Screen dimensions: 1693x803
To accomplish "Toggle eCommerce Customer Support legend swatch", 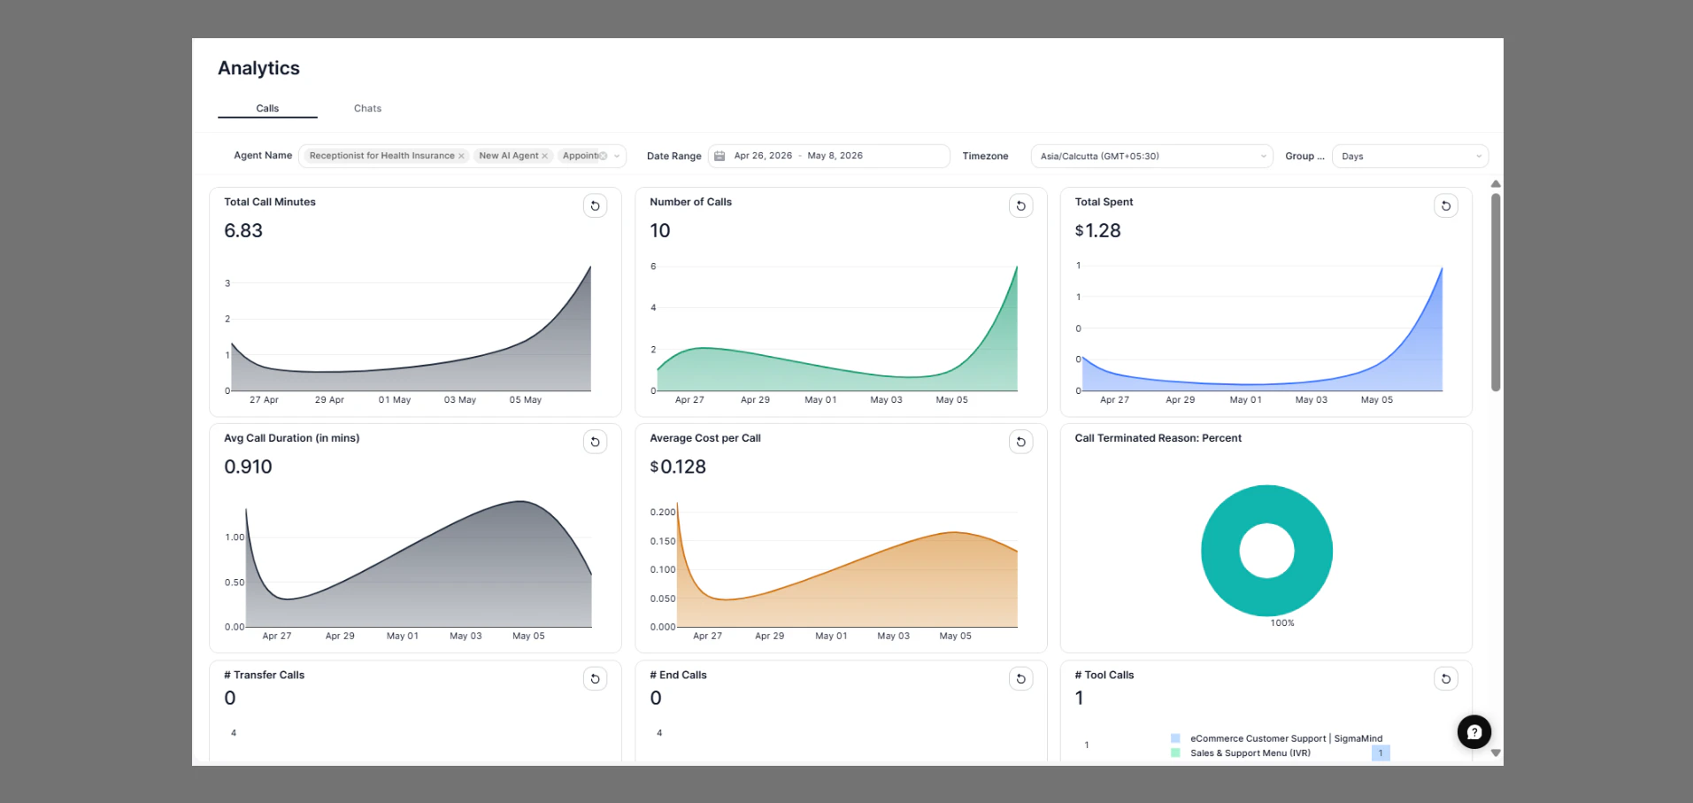I will click(1175, 738).
